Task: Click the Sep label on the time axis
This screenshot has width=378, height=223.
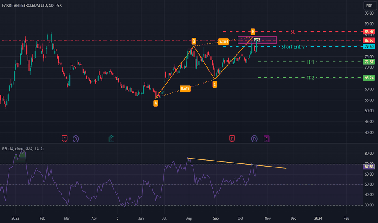Action: coord(216,219)
